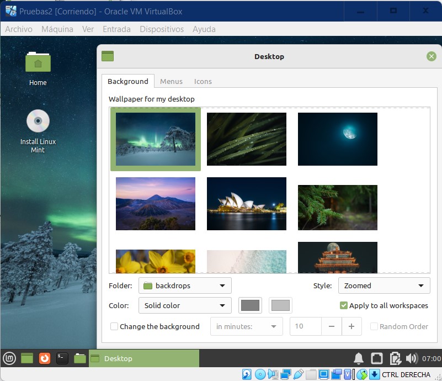Expand the Style Zoomed dropdown
Screen dimensions: 442x381
point(384,285)
